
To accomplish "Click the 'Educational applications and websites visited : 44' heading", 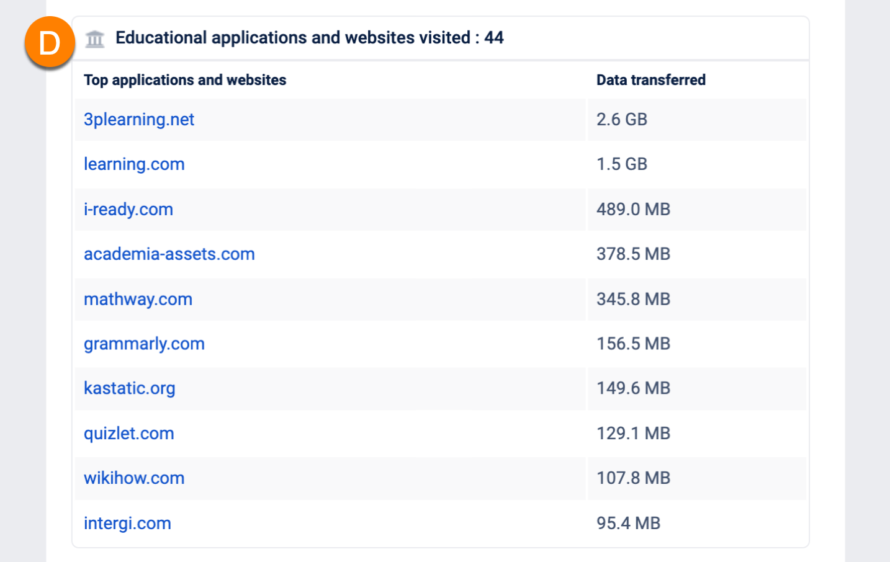I will [310, 38].
